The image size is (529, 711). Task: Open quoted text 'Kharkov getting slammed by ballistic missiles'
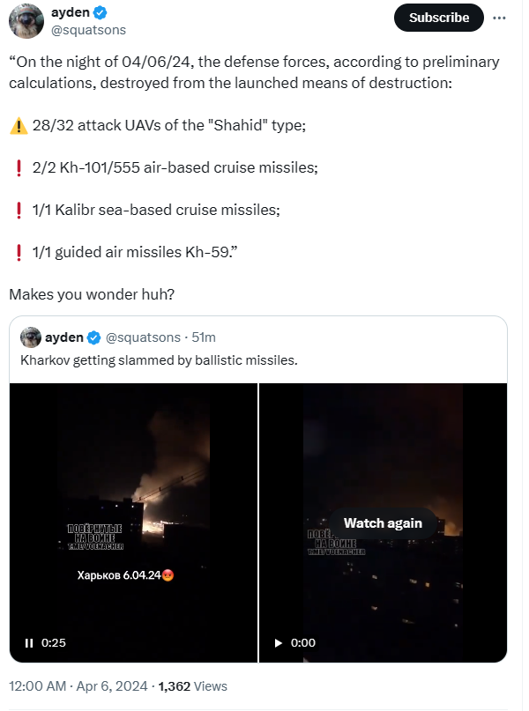click(159, 359)
